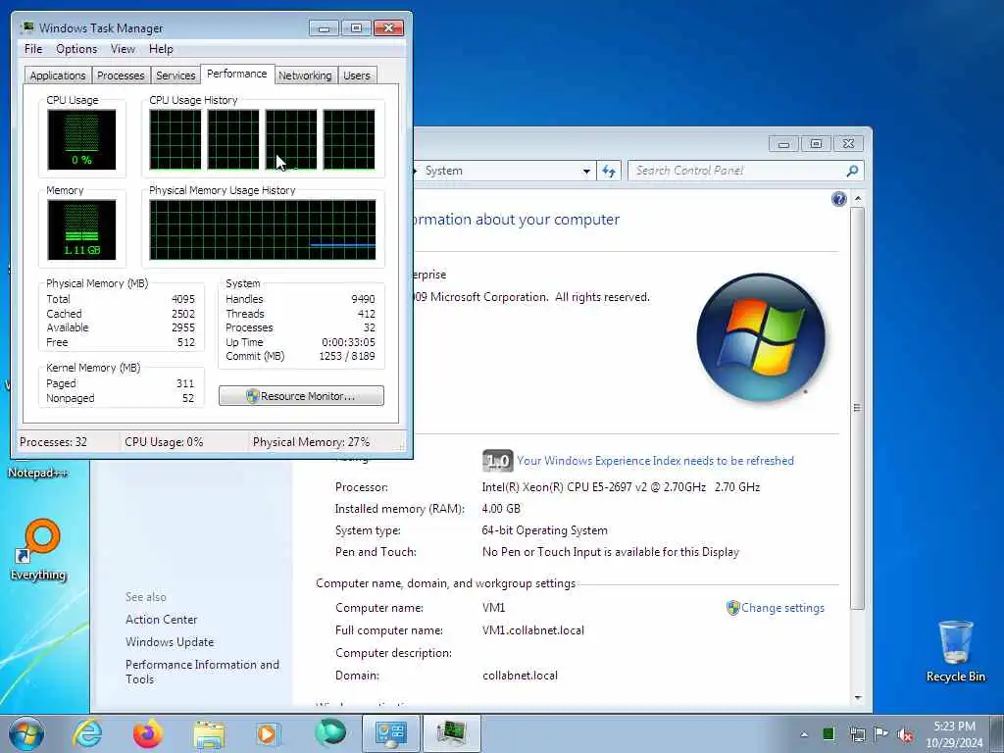This screenshot has width=1004, height=753.
Task: Click the Physical Memory Usage History graph
Action: tap(263, 229)
